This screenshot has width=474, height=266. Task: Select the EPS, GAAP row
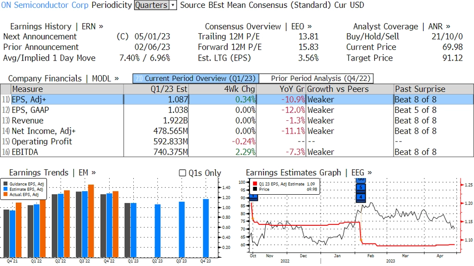click(237, 110)
